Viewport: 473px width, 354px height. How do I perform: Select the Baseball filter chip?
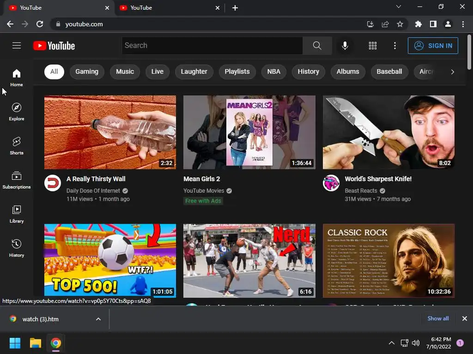point(389,71)
